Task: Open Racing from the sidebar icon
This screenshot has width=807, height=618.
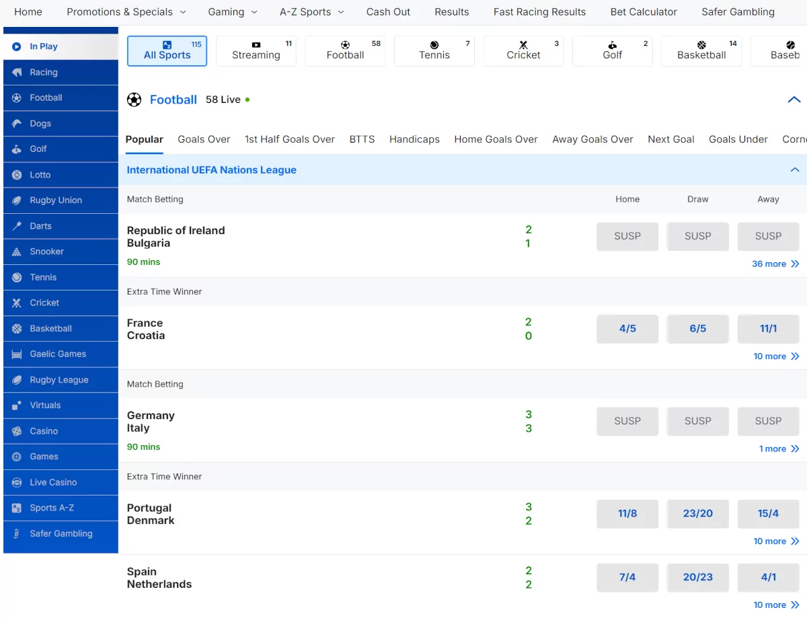Action: pyautogui.click(x=17, y=72)
